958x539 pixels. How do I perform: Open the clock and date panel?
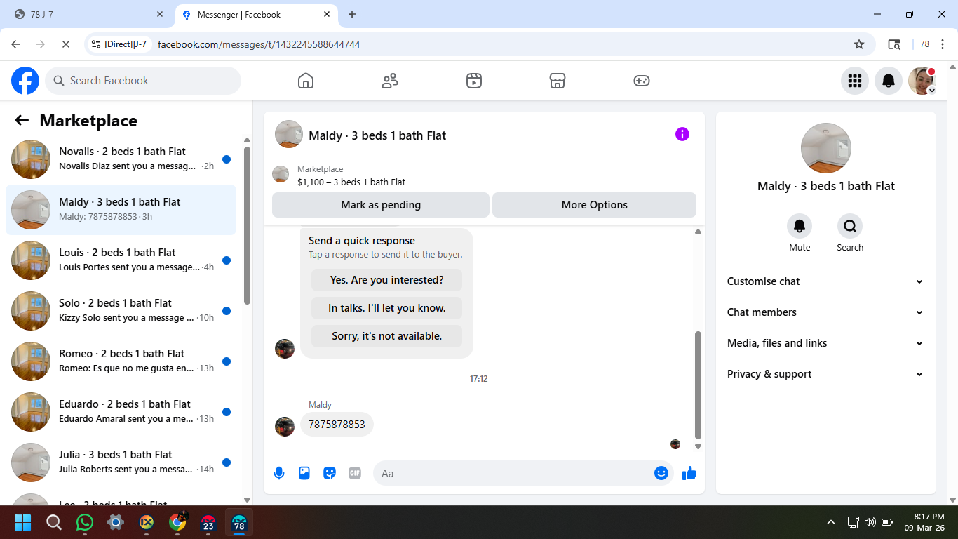click(924, 522)
